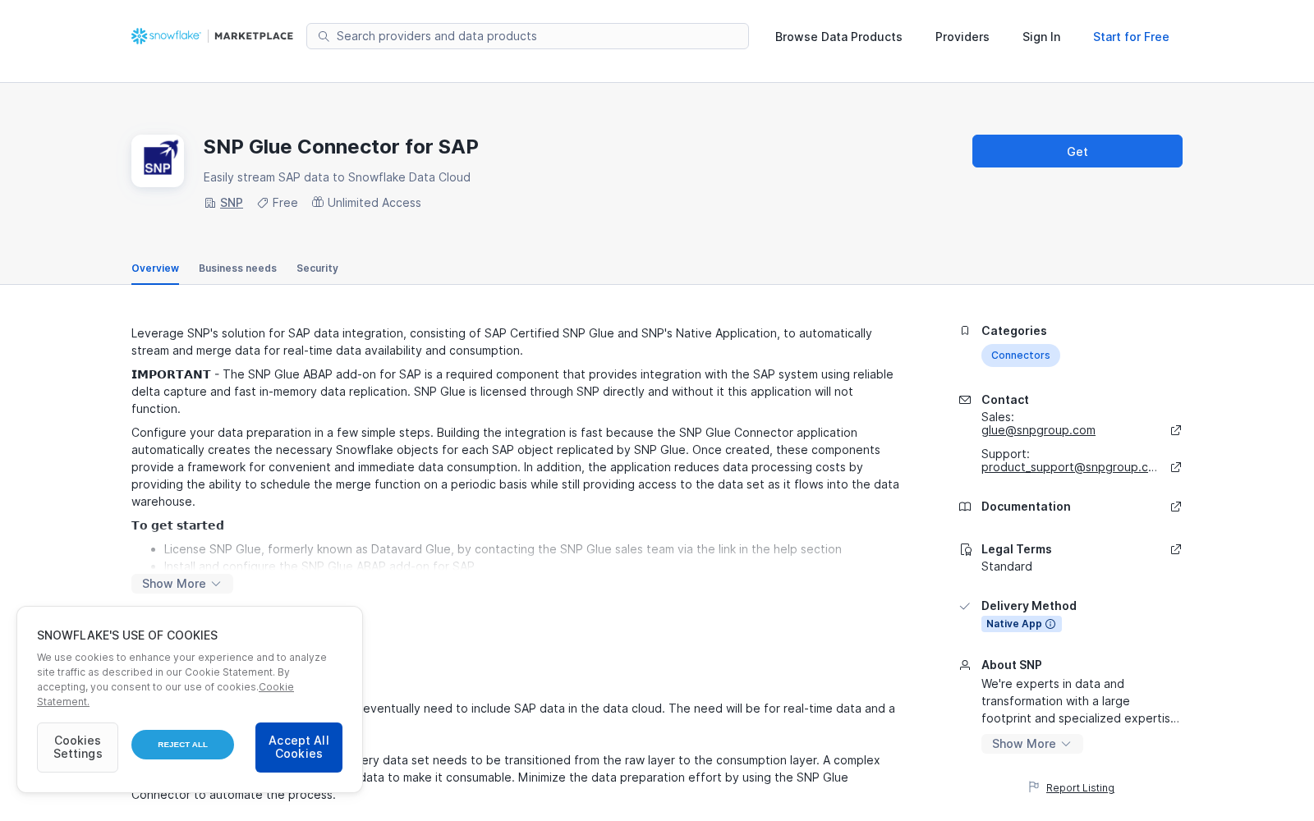This screenshot has width=1314, height=821.
Task: Click the search magnifier icon
Action: click(x=324, y=36)
